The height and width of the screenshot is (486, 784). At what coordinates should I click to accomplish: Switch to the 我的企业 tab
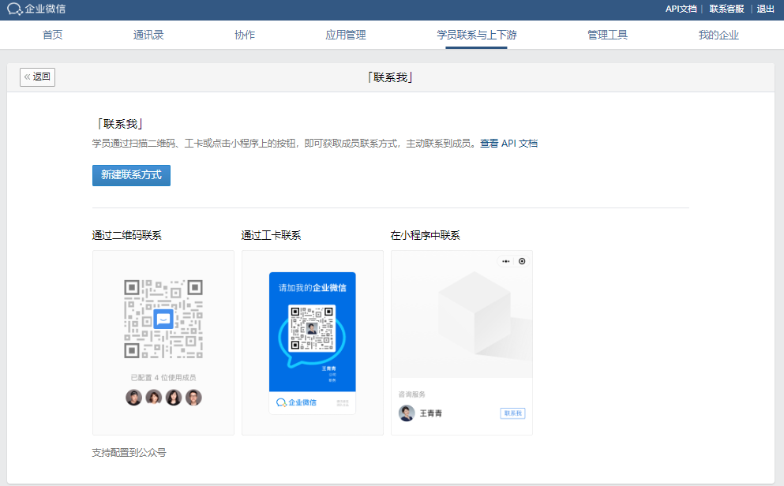point(718,35)
